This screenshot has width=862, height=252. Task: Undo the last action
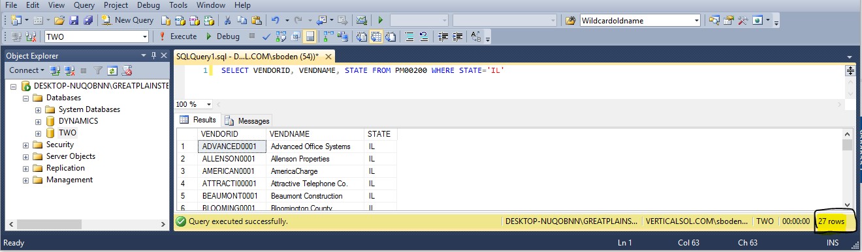276,20
